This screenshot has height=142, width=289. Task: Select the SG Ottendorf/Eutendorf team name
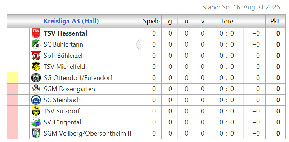78,78
